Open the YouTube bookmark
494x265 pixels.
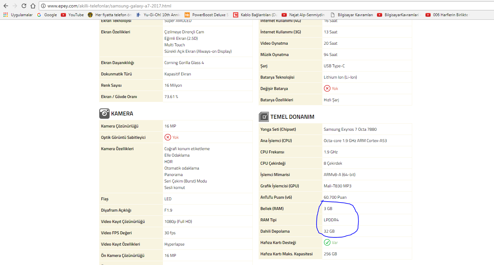point(72,15)
